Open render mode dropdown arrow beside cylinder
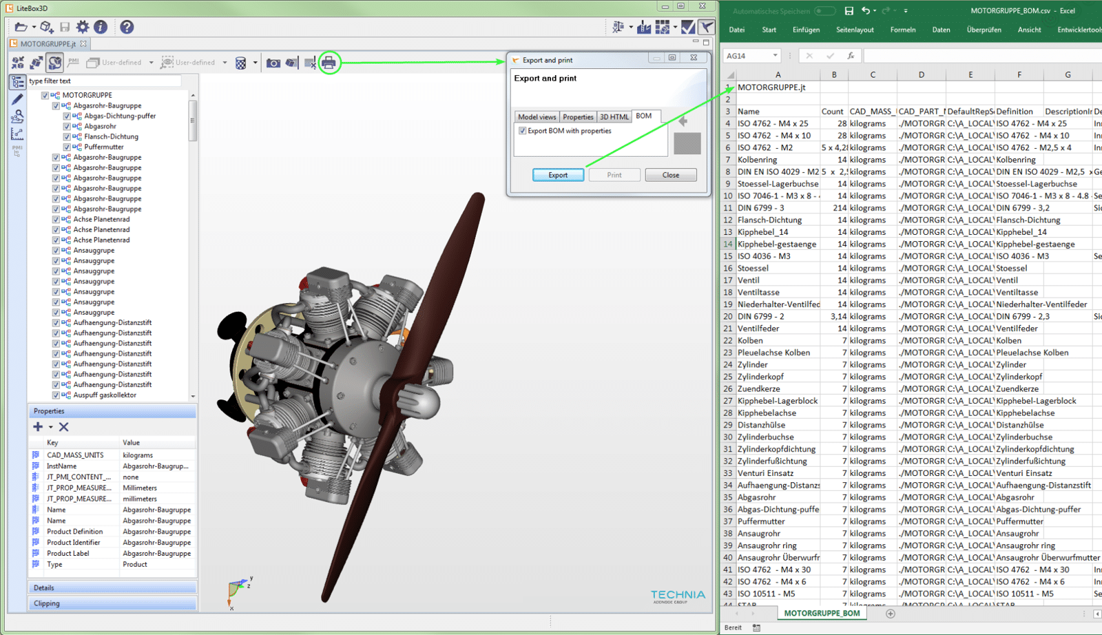This screenshot has width=1102, height=635. [x=255, y=63]
